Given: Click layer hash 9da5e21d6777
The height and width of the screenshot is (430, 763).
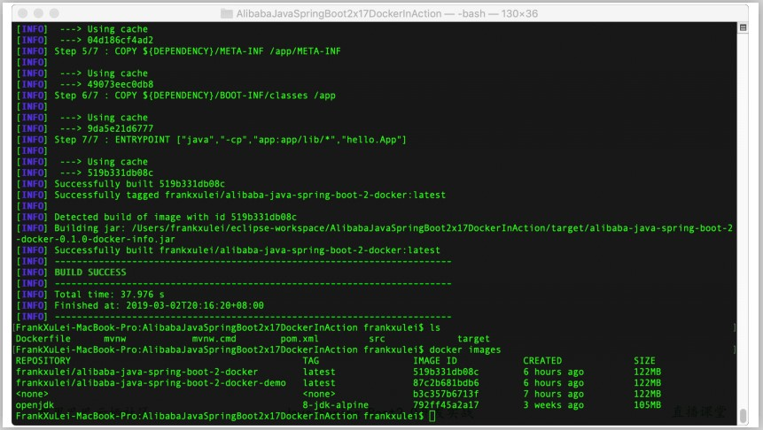Looking at the screenshot, I should click(x=121, y=128).
